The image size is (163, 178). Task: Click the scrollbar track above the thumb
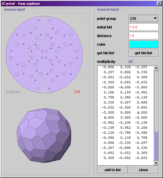(156, 101)
